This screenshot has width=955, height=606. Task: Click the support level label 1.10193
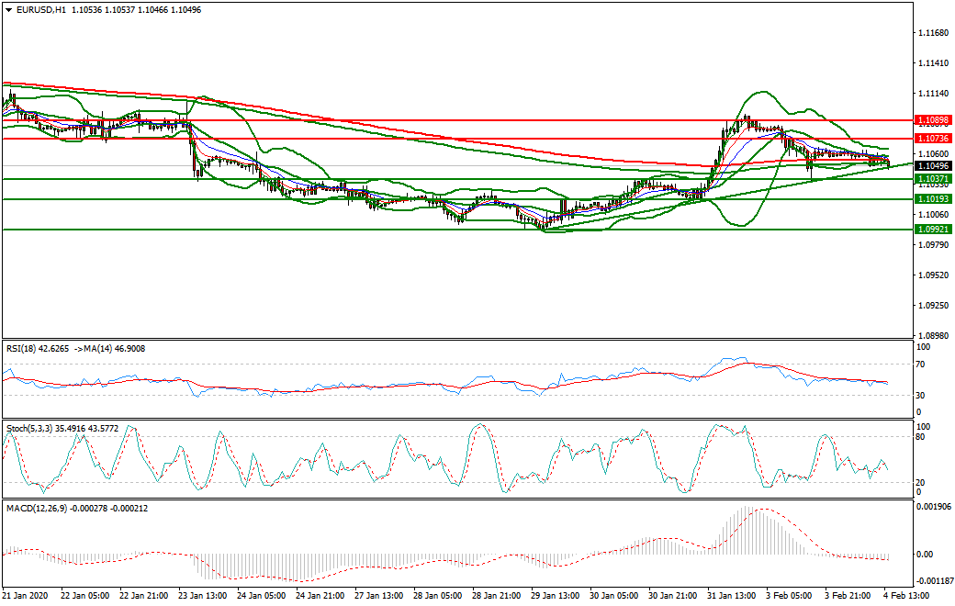[x=931, y=197]
